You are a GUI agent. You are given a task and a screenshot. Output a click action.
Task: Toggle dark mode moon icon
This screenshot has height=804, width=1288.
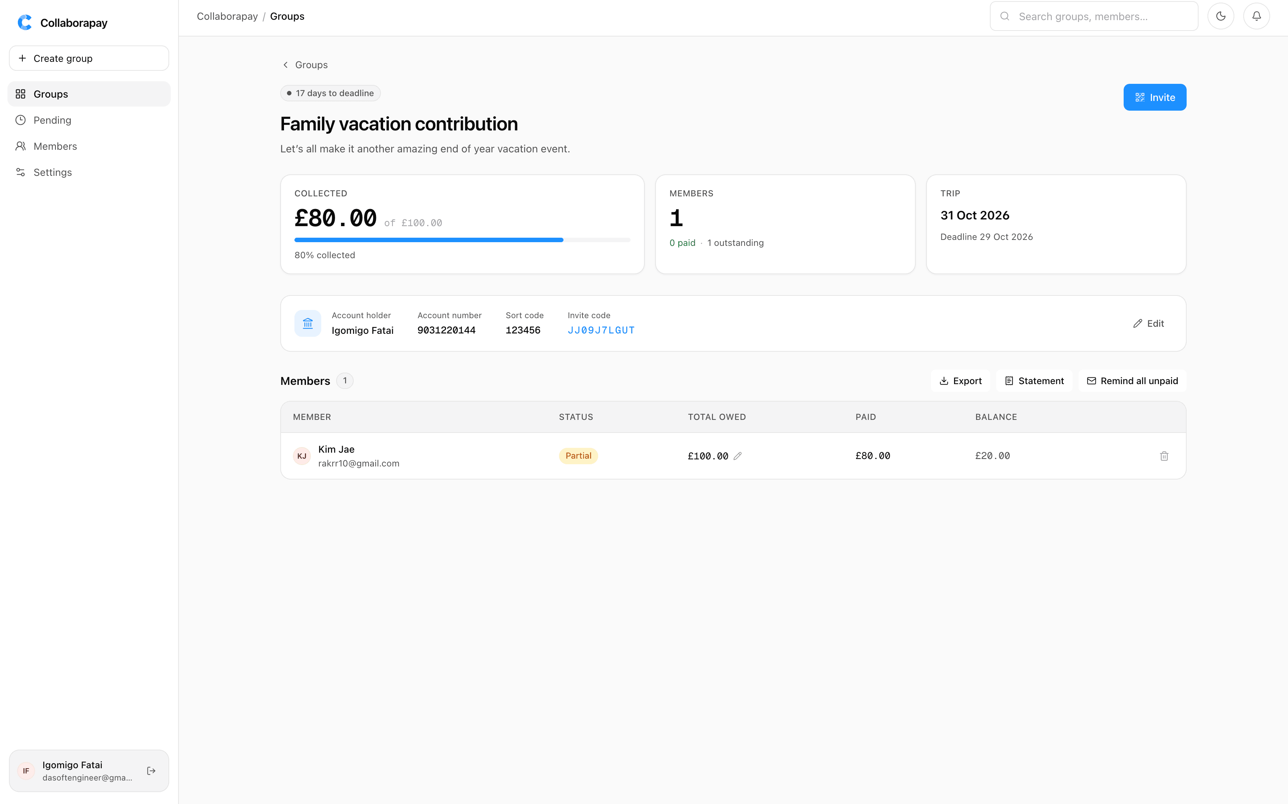pos(1221,16)
